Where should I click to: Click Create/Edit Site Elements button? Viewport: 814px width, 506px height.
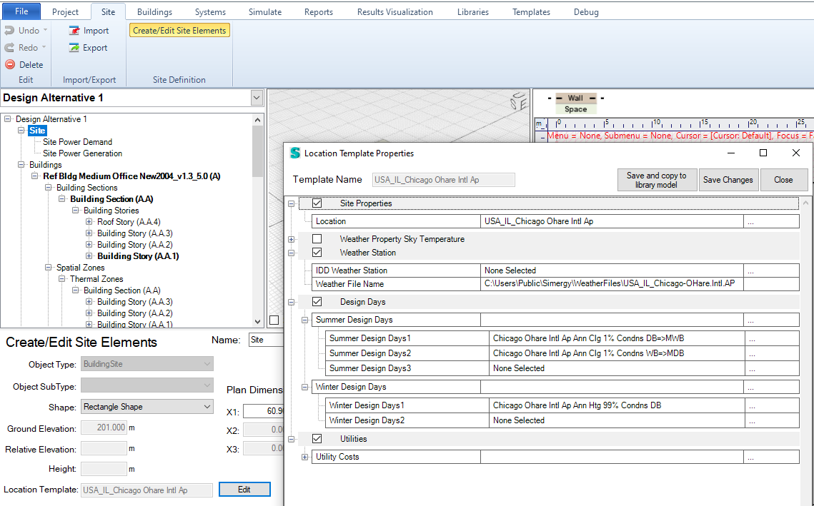tap(179, 31)
